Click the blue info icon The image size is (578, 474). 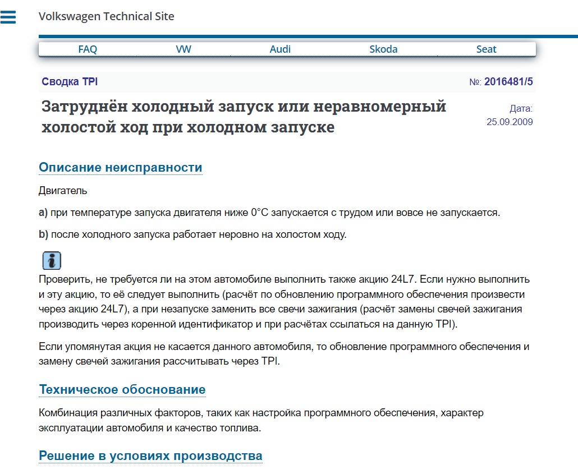(x=52, y=261)
